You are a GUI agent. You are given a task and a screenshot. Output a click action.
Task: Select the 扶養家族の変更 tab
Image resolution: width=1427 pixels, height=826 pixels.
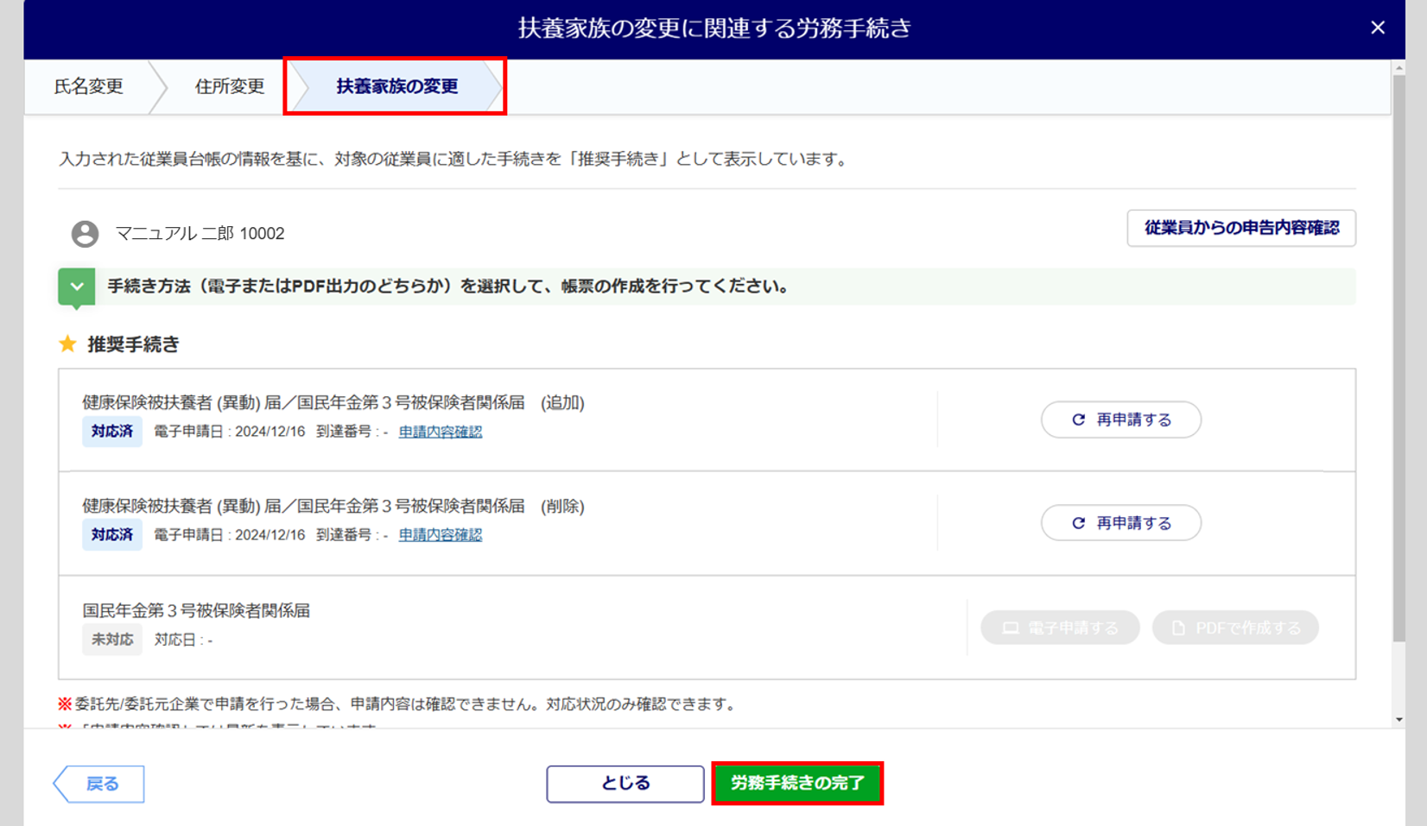(x=396, y=86)
